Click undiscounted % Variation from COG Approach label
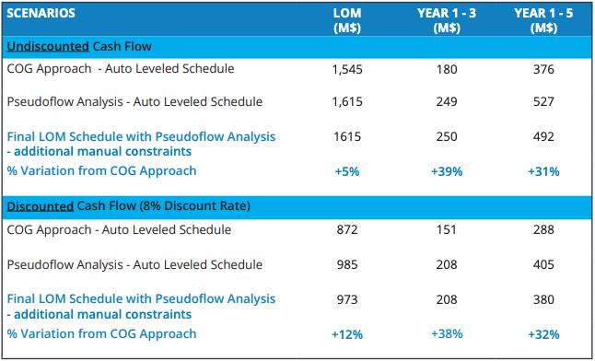 (x=101, y=170)
